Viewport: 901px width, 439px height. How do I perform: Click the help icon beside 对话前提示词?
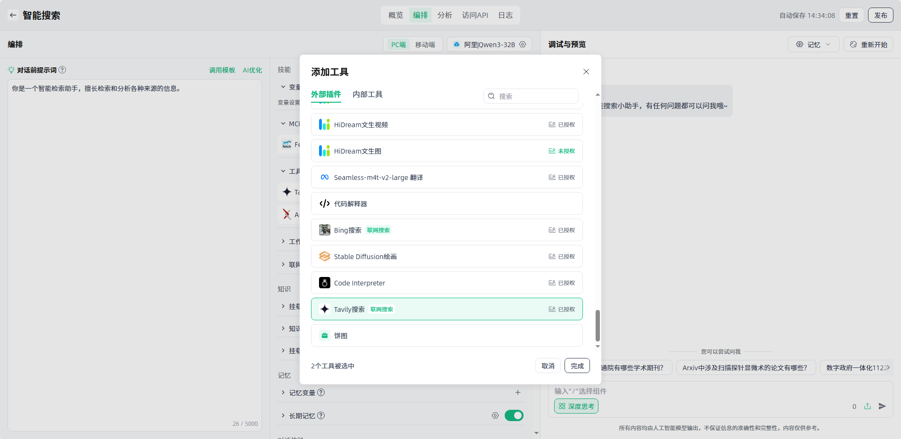click(62, 70)
